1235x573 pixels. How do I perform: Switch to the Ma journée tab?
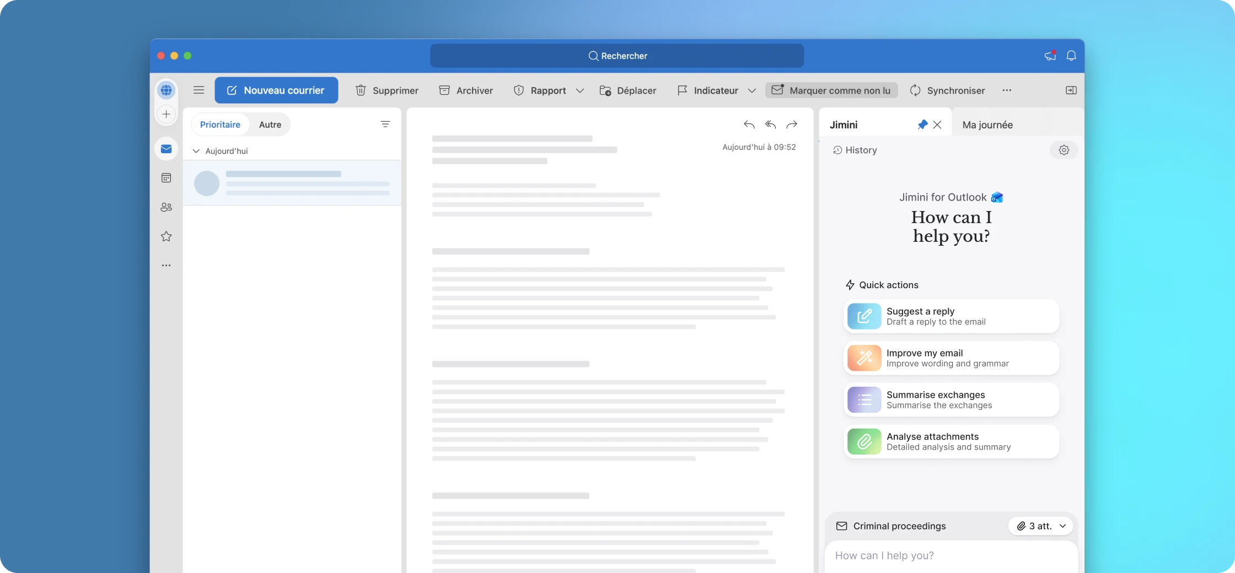pos(987,125)
